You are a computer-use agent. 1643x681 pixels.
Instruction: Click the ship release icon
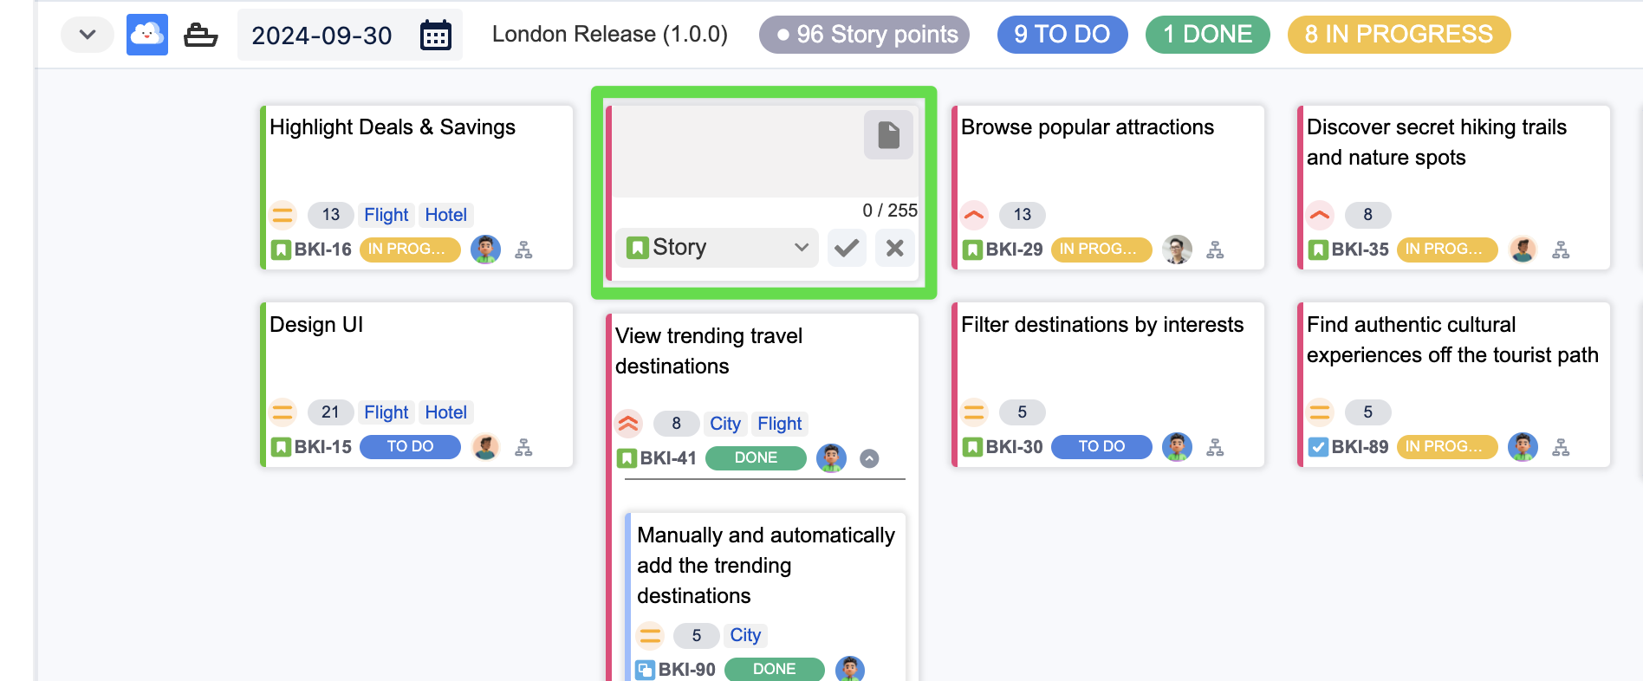coord(201,36)
